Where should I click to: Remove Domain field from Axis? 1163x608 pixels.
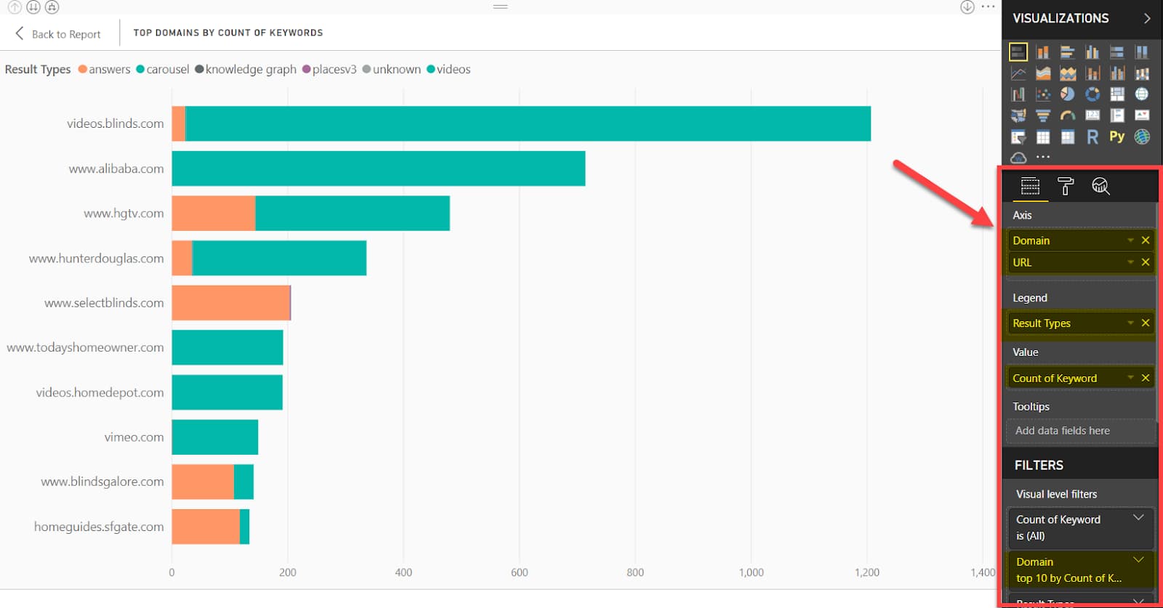pos(1146,240)
